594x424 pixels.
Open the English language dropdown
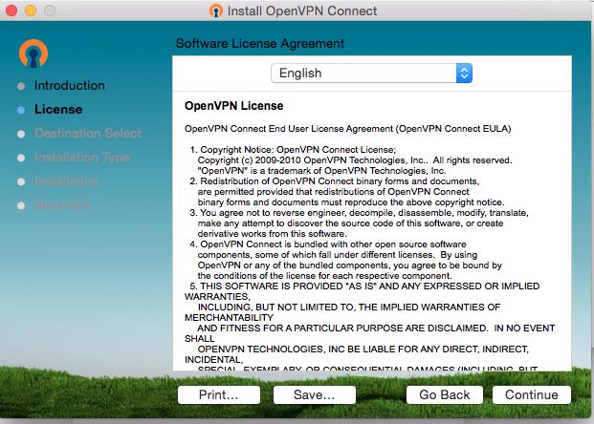coord(371,73)
